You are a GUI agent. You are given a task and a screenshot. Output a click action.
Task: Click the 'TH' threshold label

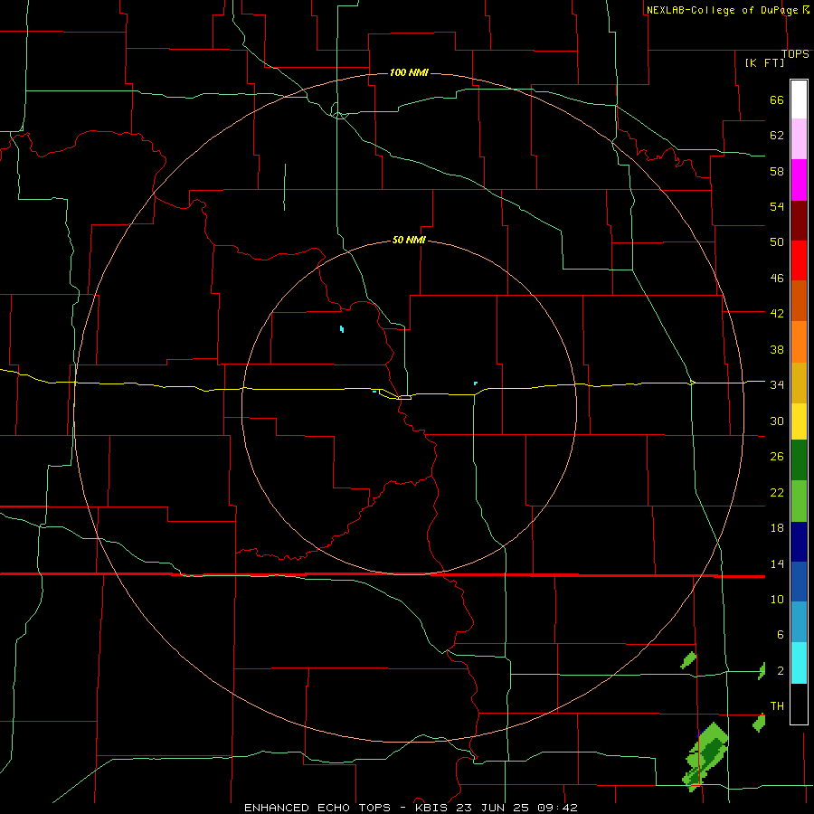(x=777, y=706)
